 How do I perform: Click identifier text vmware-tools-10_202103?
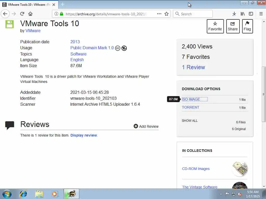click(94, 98)
